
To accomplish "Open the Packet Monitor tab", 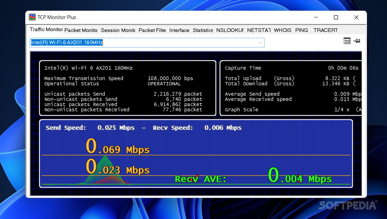I will [81, 30].
